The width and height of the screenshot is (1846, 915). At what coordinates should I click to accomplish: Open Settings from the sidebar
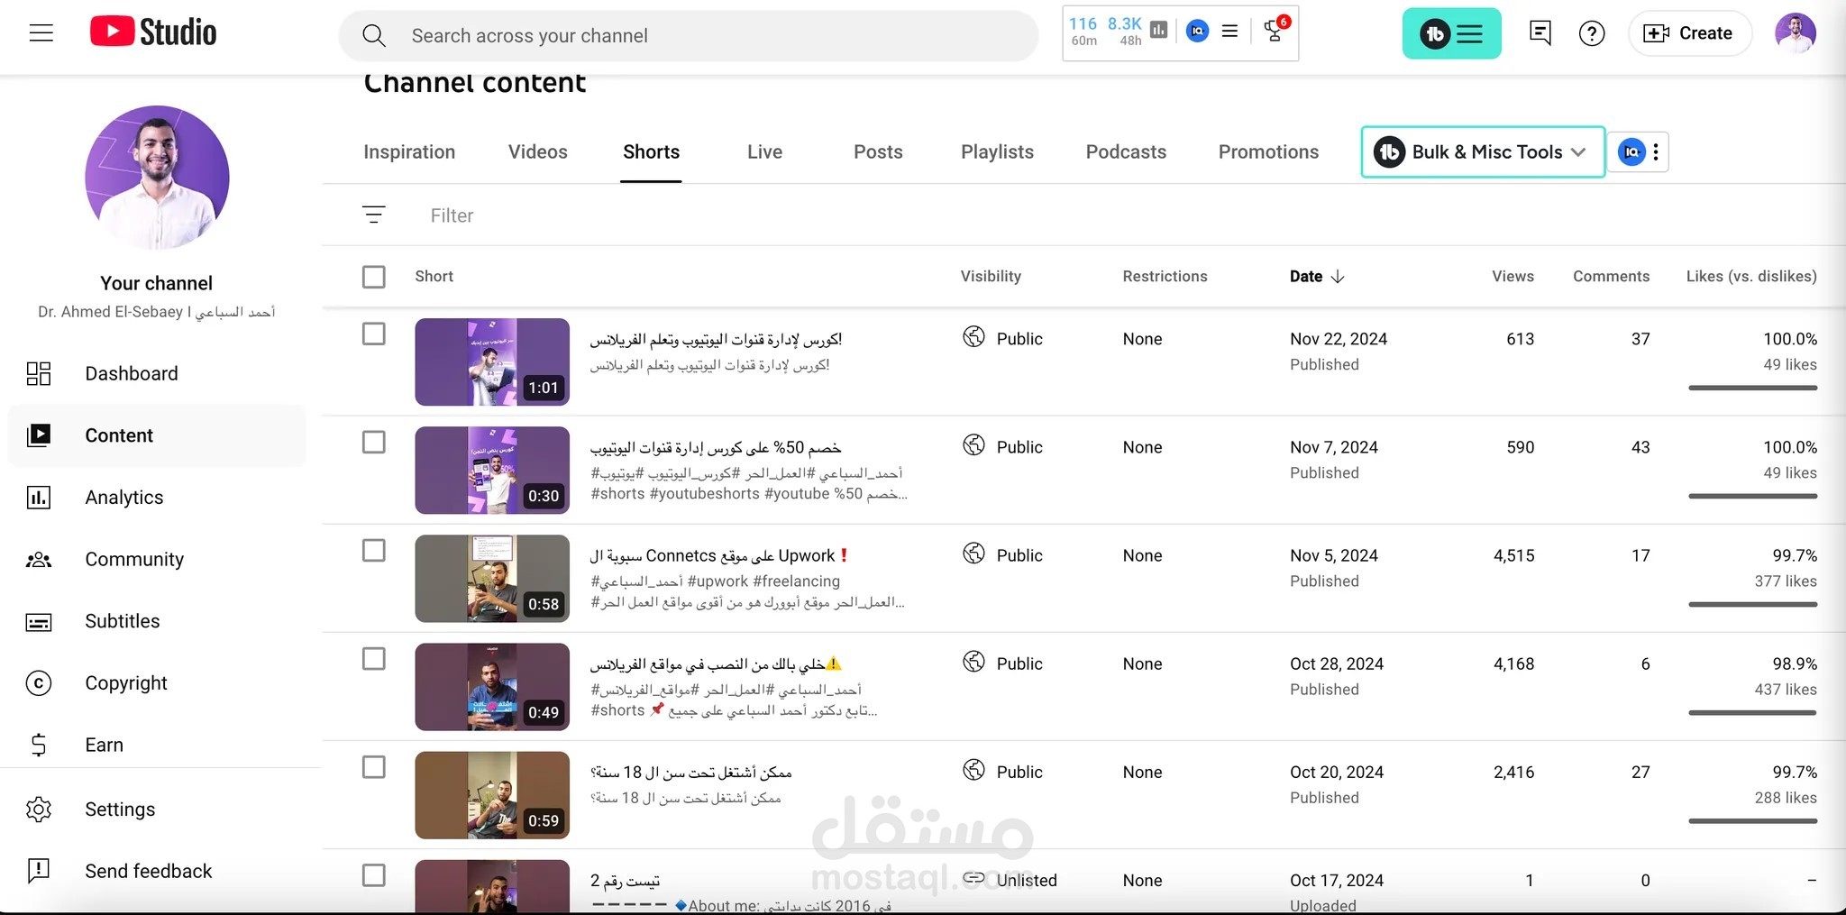[x=157, y=810]
